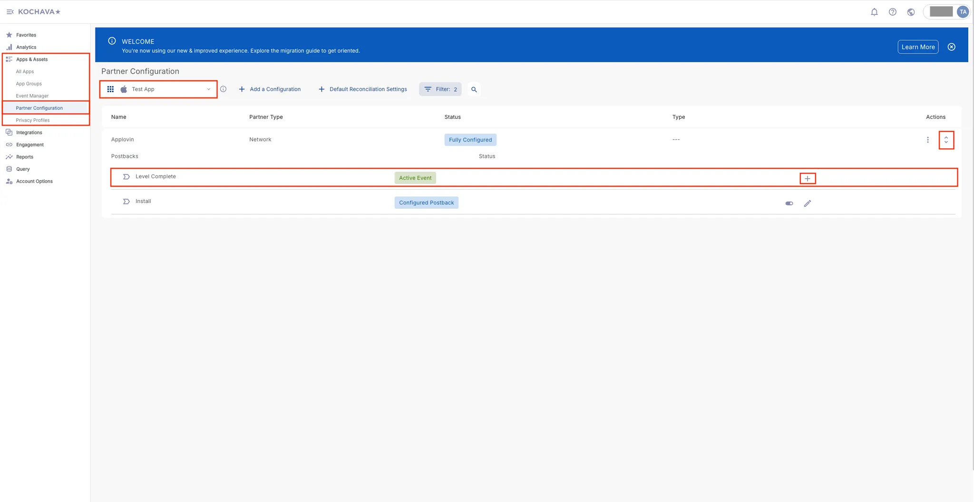The height and width of the screenshot is (502, 974).
Task: Open Event Manager in the sidebar
Action: pyautogui.click(x=32, y=96)
